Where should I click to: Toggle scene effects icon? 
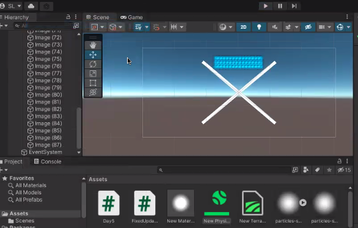(x=288, y=27)
